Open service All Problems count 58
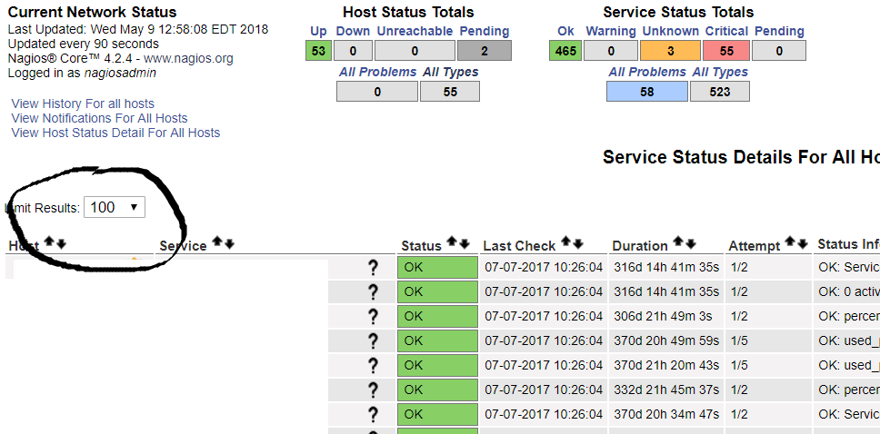This screenshot has width=880, height=434. click(x=646, y=91)
